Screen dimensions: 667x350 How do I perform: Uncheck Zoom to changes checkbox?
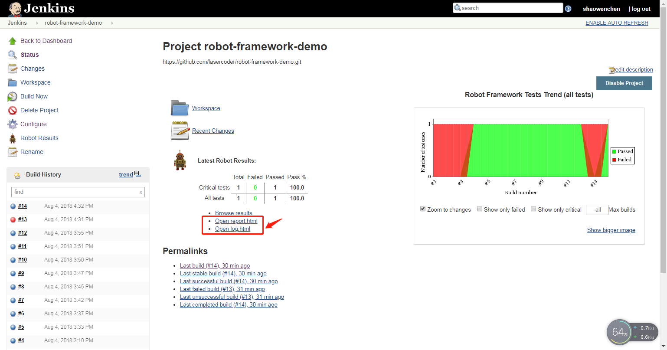point(423,209)
